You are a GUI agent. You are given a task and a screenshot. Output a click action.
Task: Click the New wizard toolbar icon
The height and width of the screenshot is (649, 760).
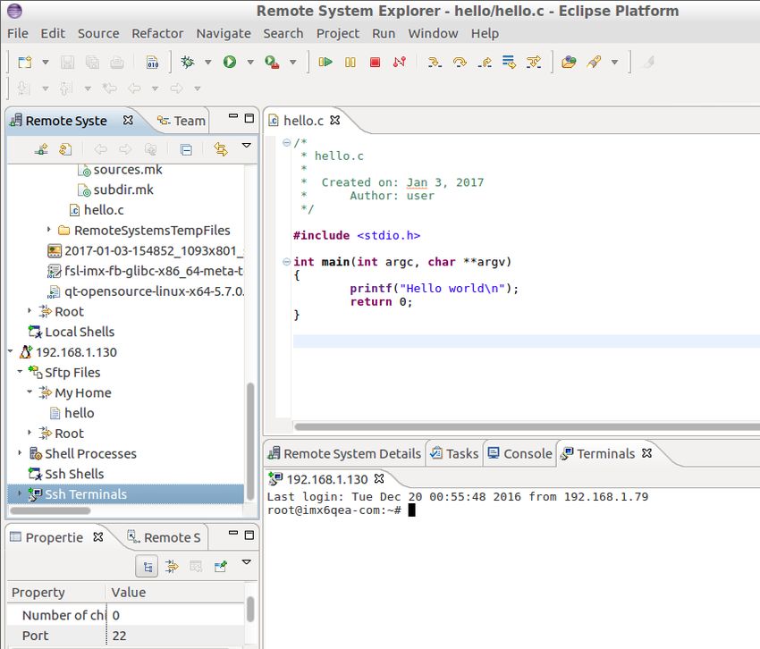(x=25, y=62)
